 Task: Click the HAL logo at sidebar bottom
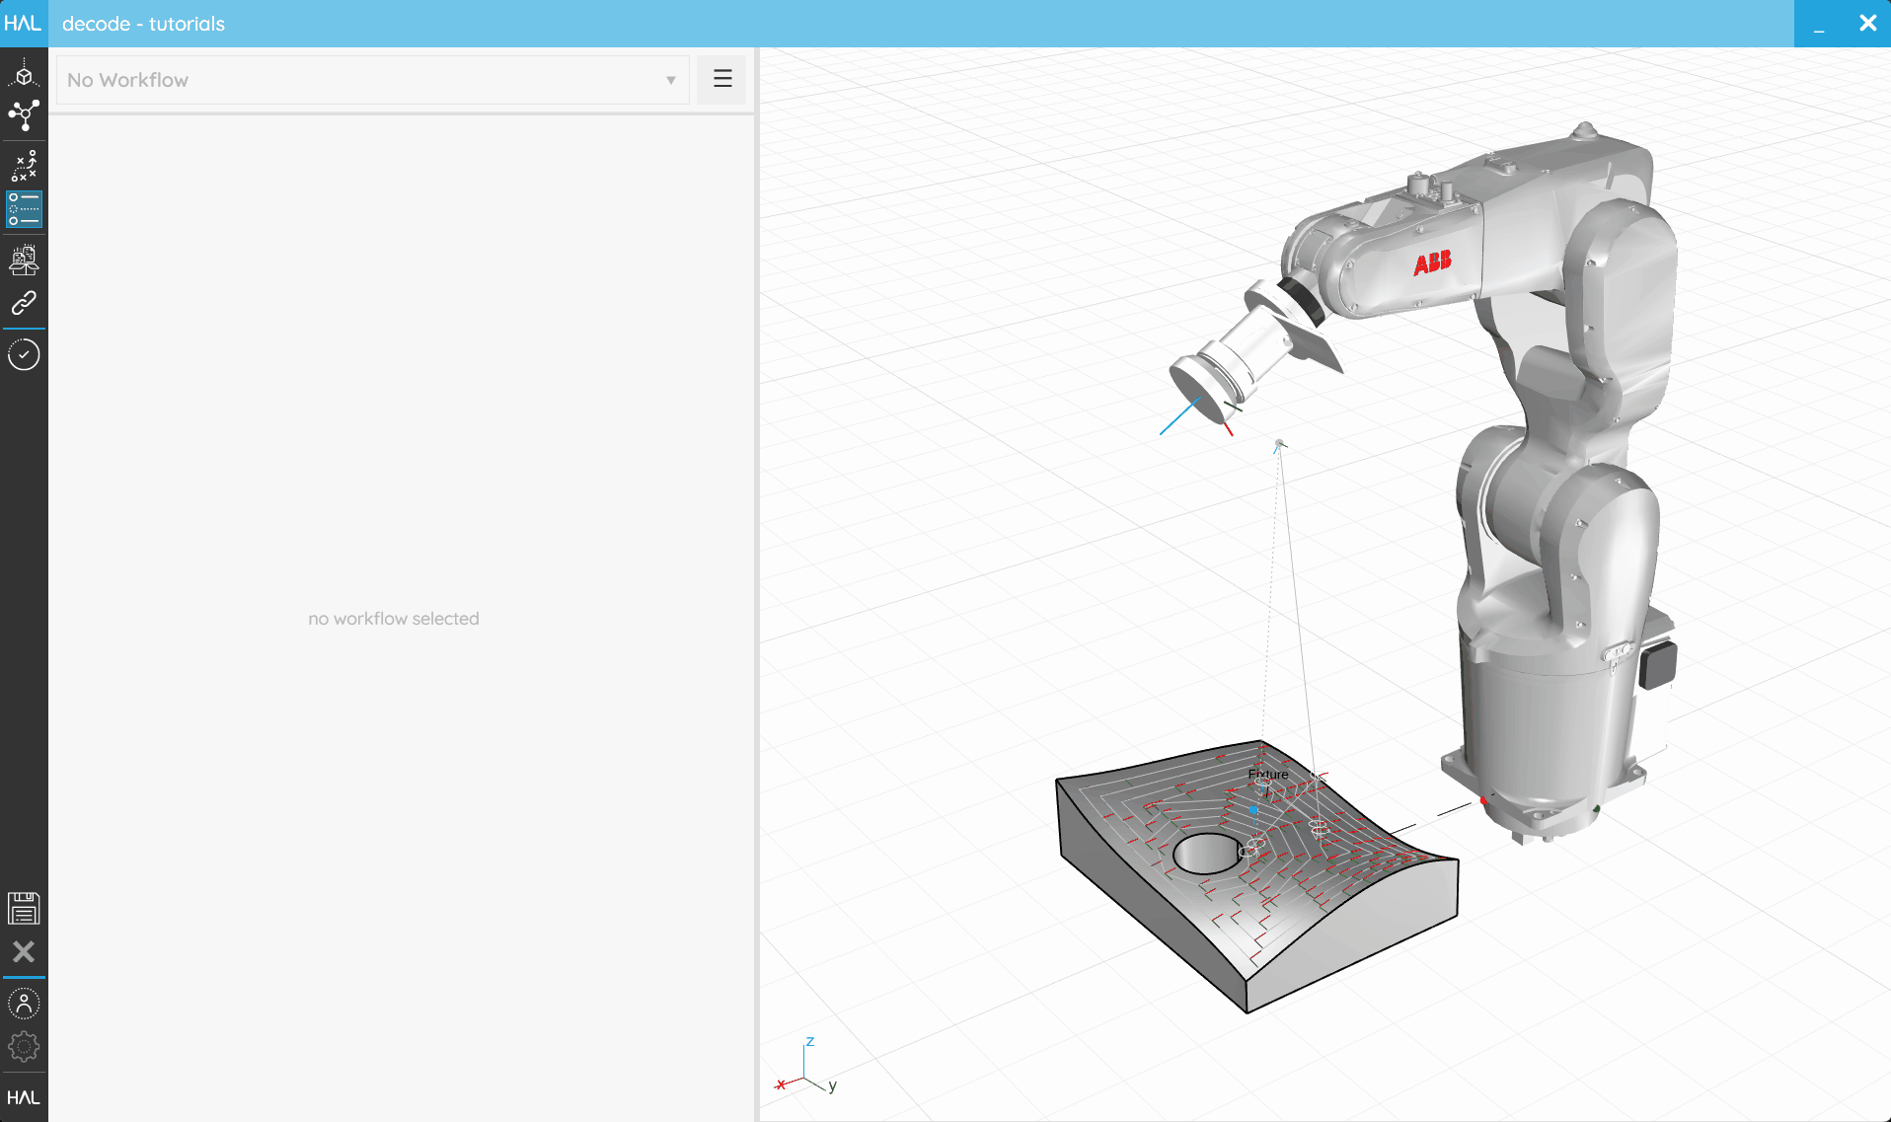24,1097
